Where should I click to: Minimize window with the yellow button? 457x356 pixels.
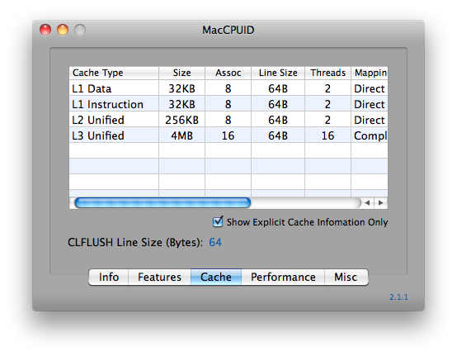pyautogui.click(x=63, y=30)
